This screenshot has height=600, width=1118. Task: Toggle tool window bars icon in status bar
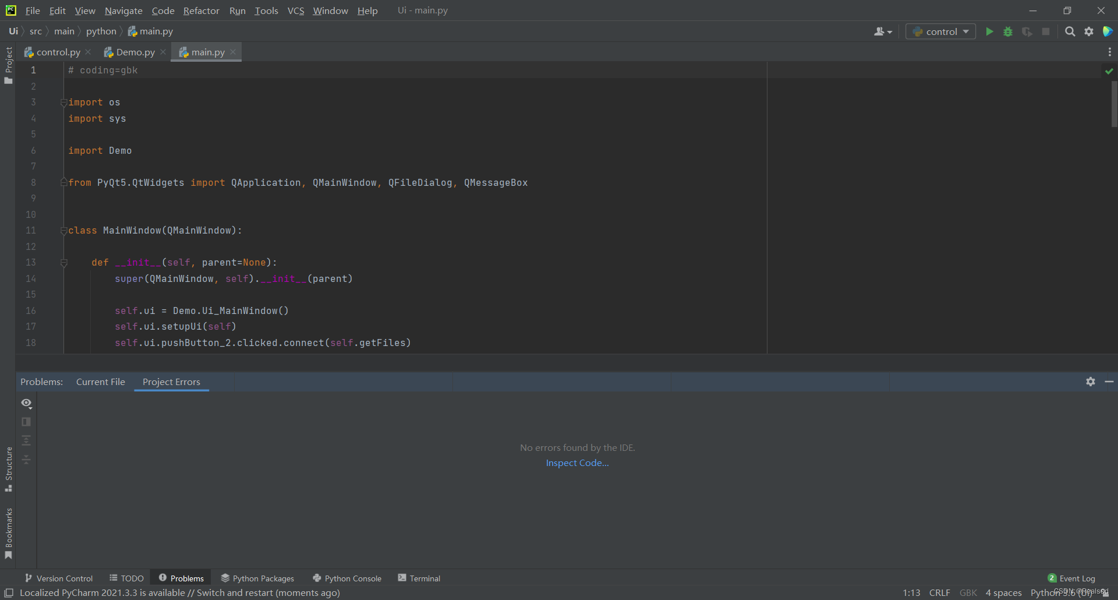tap(9, 592)
